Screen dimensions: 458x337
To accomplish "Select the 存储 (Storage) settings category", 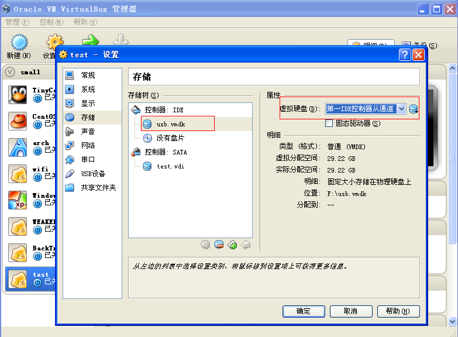I will (92, 118).
